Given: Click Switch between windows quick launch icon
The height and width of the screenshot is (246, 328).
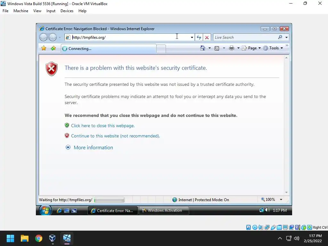Looking at the screenshot, I should click(74, 211).
